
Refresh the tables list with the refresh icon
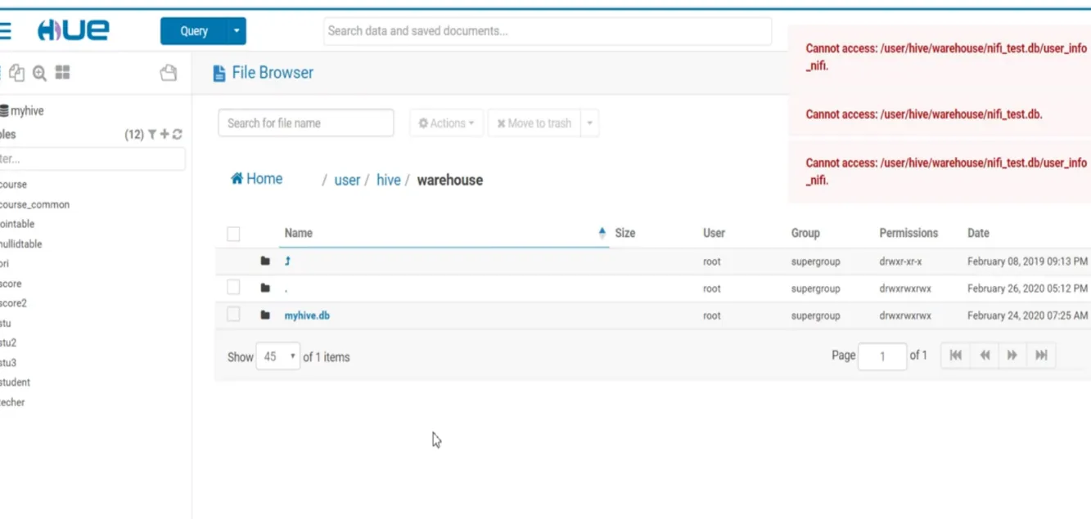coord(177,135)
